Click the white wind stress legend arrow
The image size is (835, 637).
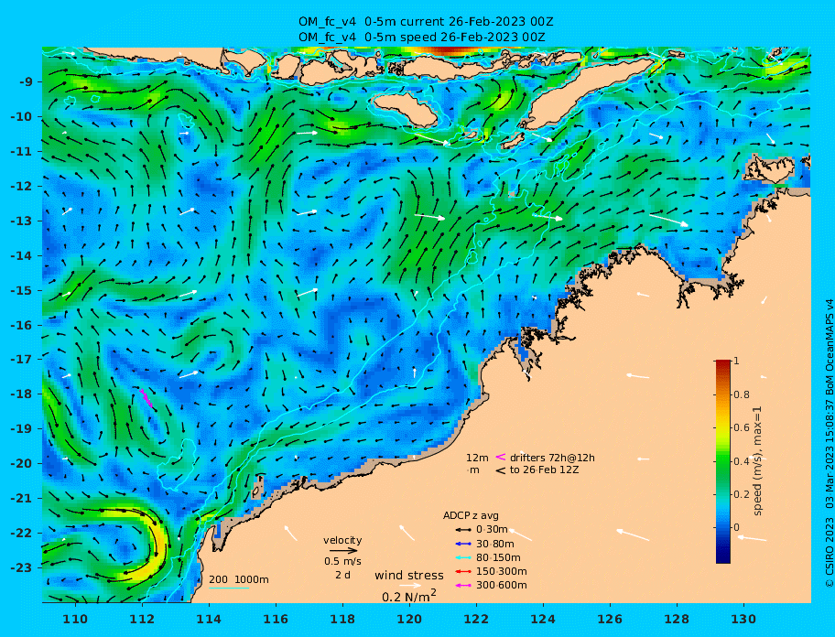click(x=410, y=586)
